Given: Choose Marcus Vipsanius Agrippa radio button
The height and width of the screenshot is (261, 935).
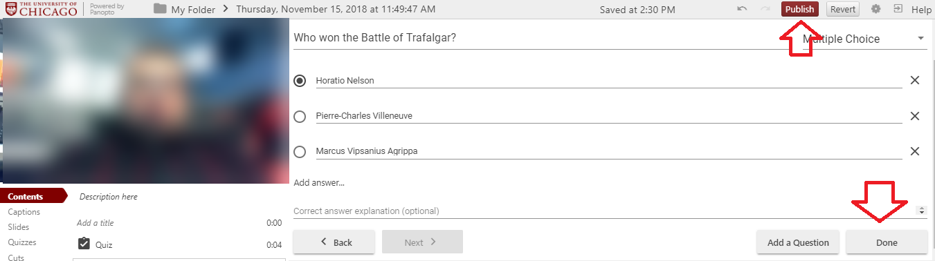Looking at the screenshot, I should click(x=300, y=152).
